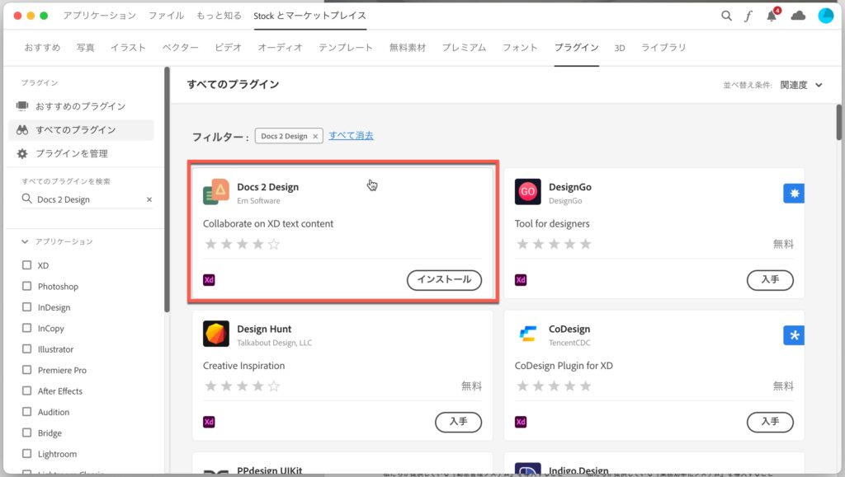
Task: Switch to the プレミアム category tab
Action: (464, 47)
